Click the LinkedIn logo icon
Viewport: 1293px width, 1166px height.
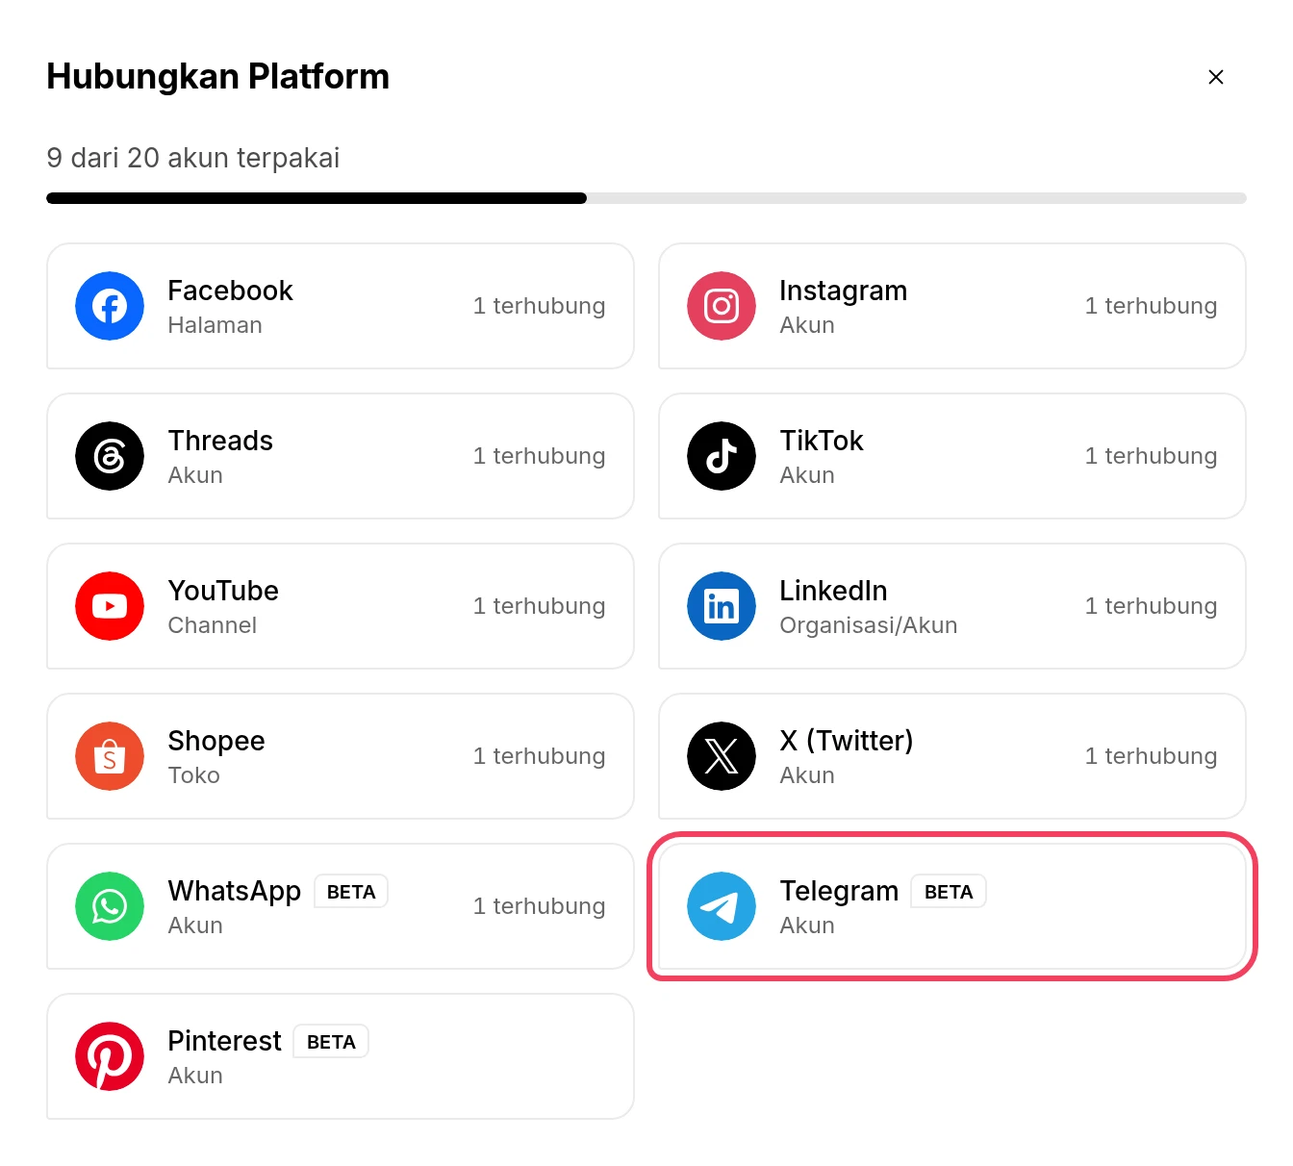point(722,606)
